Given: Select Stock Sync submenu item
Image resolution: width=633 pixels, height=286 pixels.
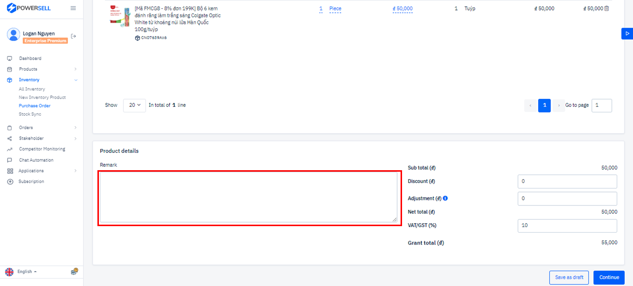Looking at the screenshot, I should 30,114.
